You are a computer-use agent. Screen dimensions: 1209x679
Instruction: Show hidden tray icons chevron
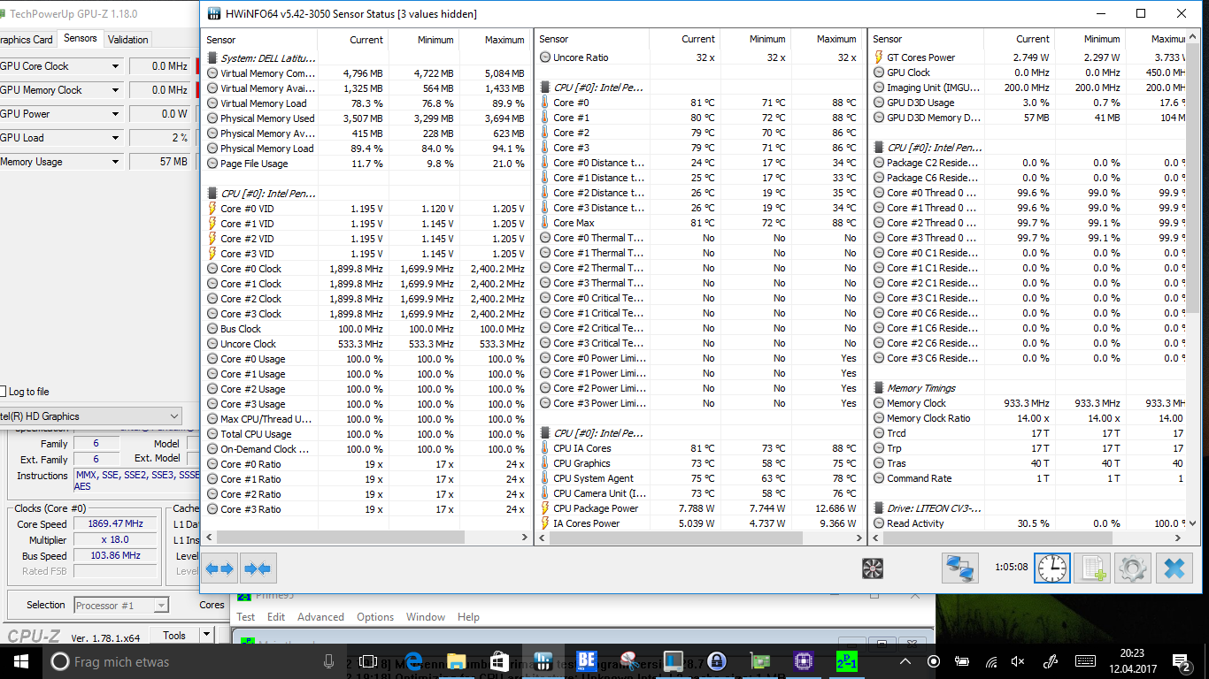pos(905,661)
